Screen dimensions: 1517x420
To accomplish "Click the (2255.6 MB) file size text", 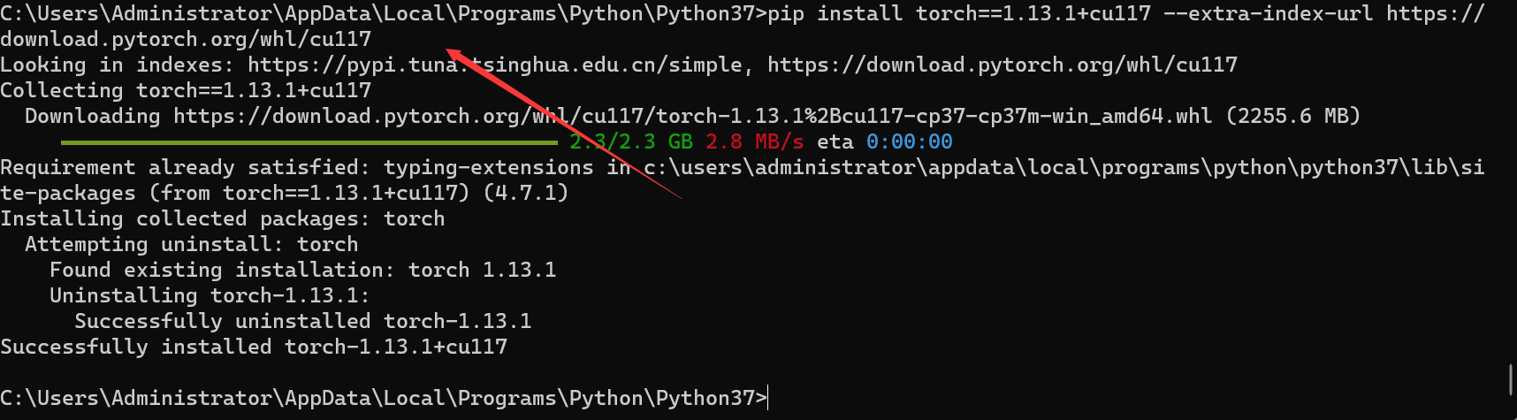I will (x=1292, y=116).
